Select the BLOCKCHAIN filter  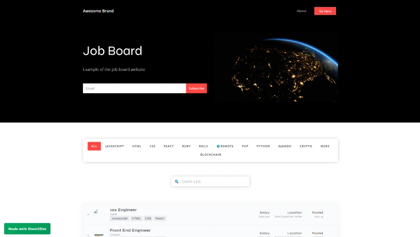point(210,154)
